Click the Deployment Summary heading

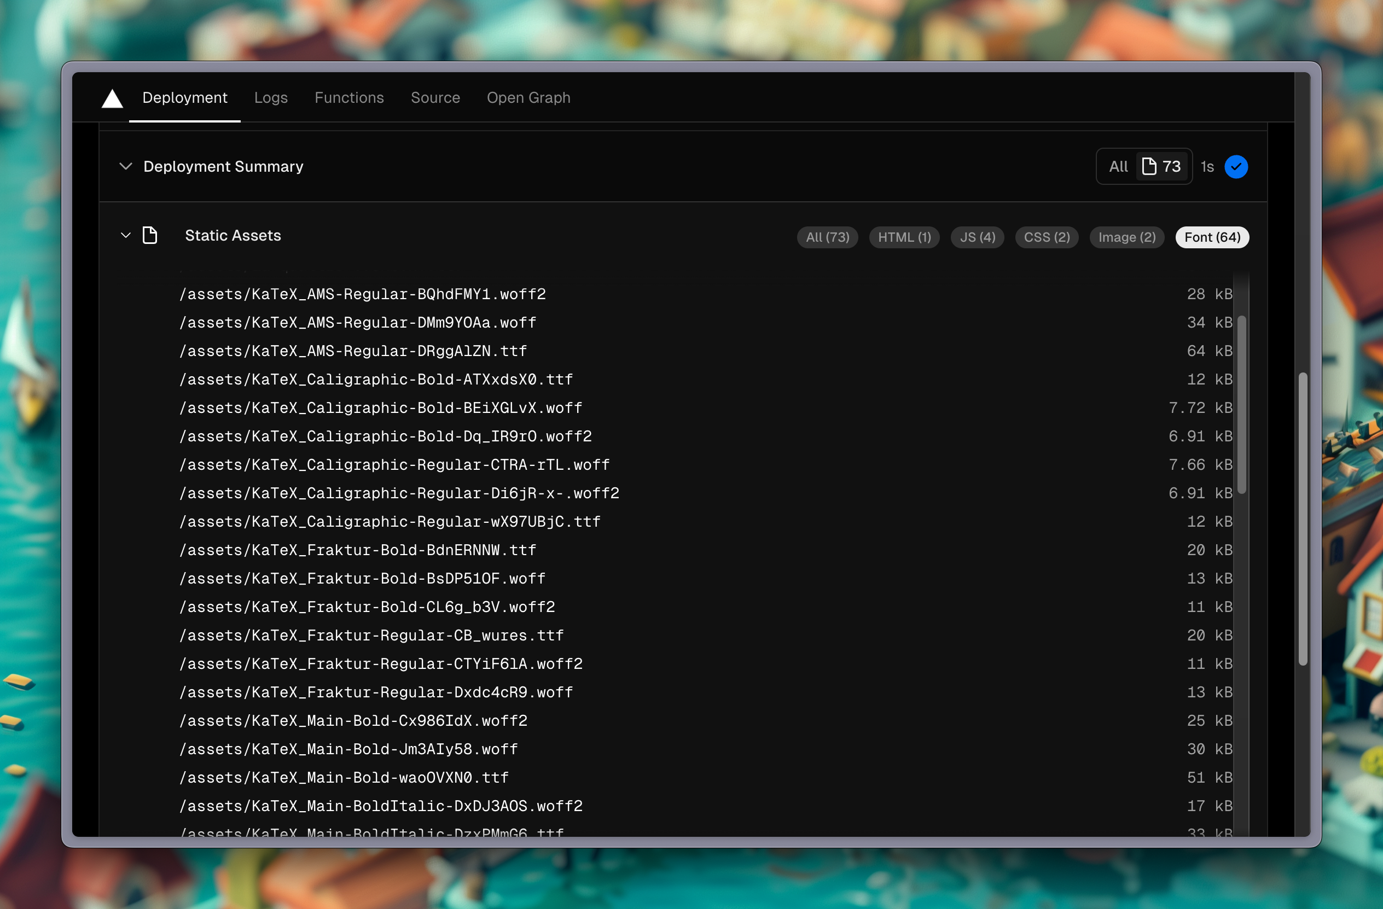coord(223,166)
